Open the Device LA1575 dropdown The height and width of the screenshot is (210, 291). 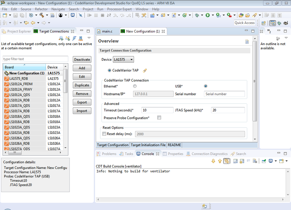[124, 60]
